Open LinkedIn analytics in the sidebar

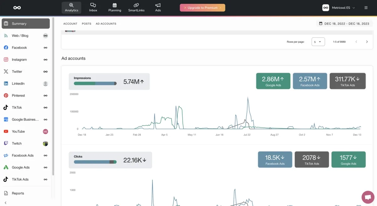point(26,83)
